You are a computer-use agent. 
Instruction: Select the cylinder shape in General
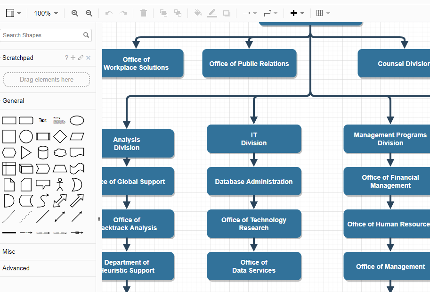tap(43, 152)
